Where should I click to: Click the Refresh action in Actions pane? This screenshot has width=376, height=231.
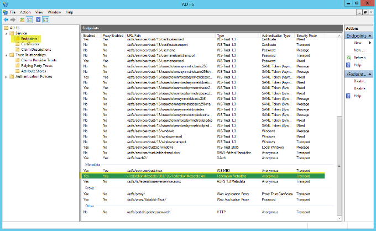click(x=359, y=57)
